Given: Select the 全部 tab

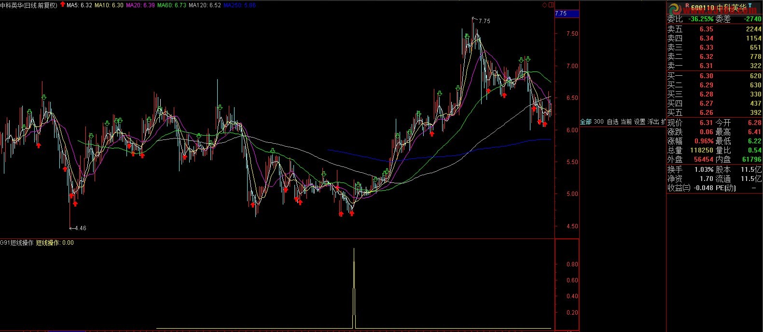Looking at the screenshot, I should (585, 122).
